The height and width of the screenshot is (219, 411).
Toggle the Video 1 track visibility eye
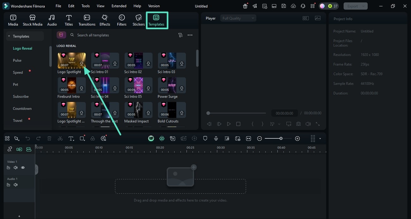[23, 168]
